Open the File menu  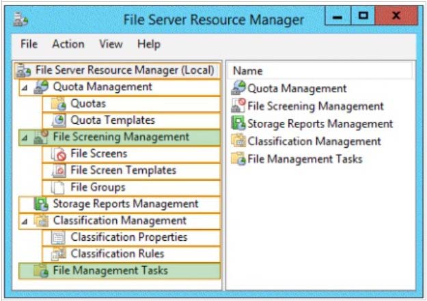29,44
